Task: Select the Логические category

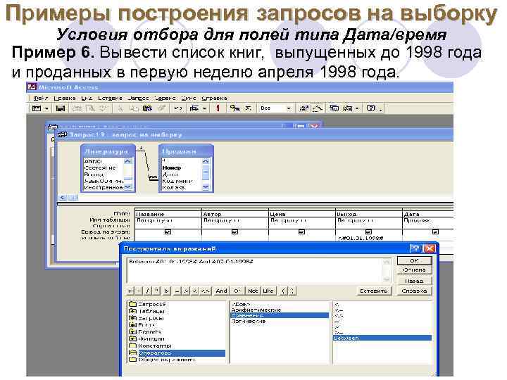Action: 249,321
